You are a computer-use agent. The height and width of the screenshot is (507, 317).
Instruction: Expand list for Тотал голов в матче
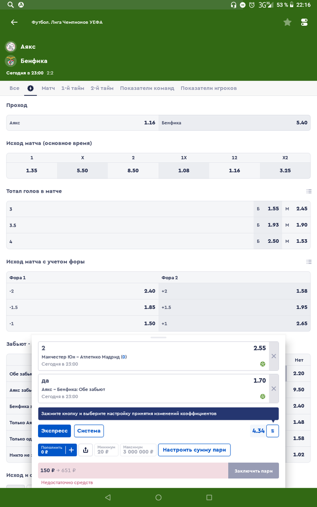(x=309, y=192)
